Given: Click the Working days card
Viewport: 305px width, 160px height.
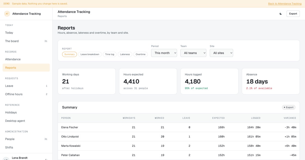Looking at the screenshot, I should pos(87,81).
